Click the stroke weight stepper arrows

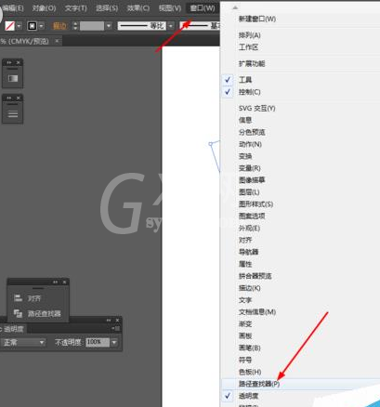75,26
